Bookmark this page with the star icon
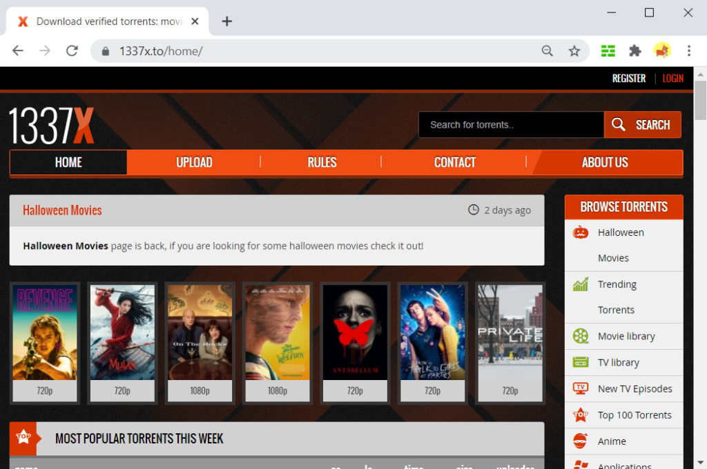Viewport: 707px width, 469px height. click(x=574, y=51)
